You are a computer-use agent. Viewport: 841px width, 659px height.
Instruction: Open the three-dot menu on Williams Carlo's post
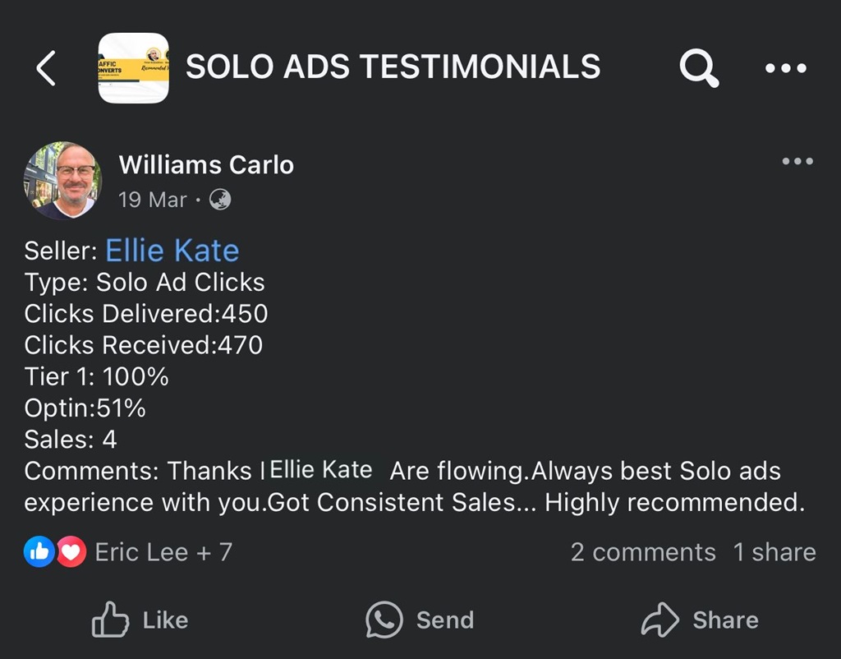(x=797, y=161)
